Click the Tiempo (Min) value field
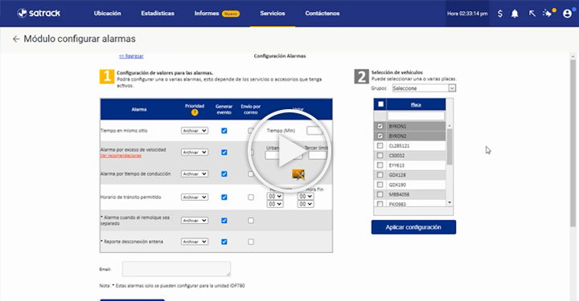This screenshot has height=301, width=579. coord(314,130)
